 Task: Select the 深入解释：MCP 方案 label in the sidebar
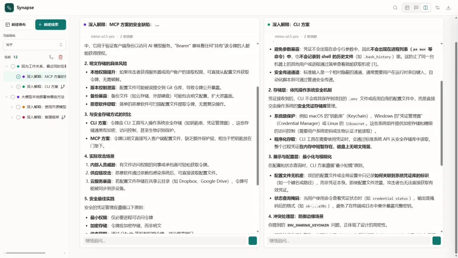[x=47, y=76]
